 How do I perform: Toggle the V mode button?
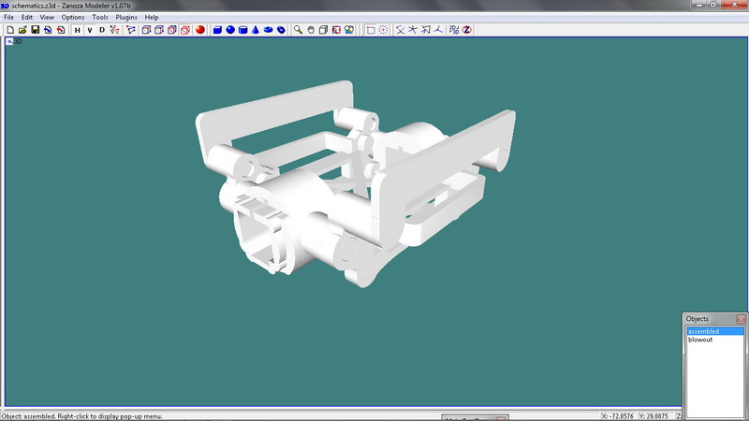coord(89,30)
